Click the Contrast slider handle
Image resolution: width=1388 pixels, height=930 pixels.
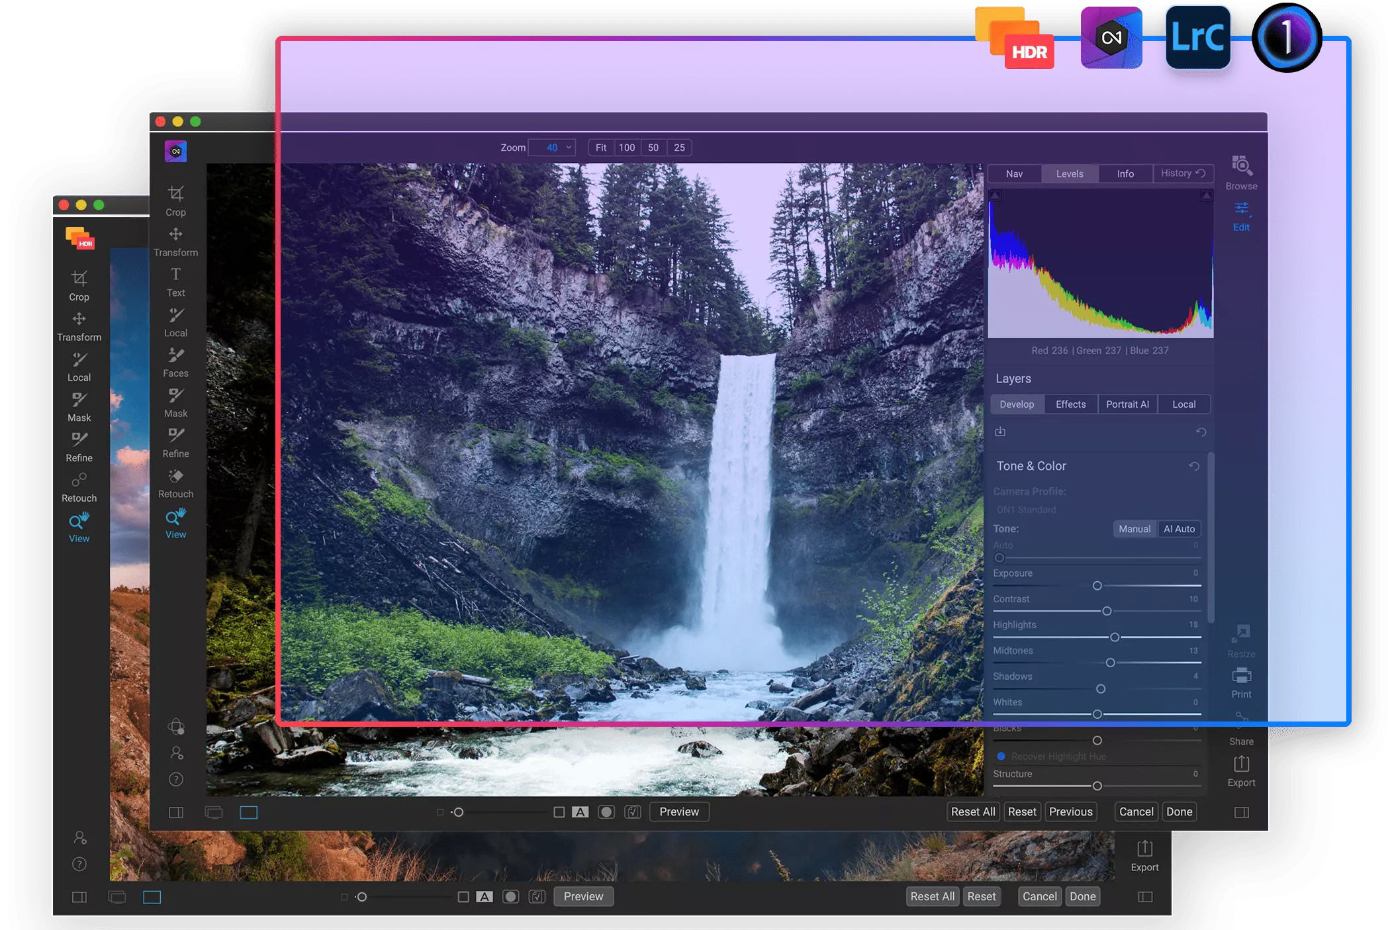1106,611
